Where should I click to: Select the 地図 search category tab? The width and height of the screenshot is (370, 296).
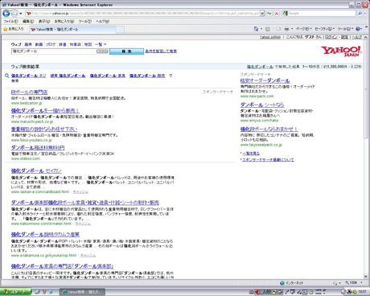(88, 44)
